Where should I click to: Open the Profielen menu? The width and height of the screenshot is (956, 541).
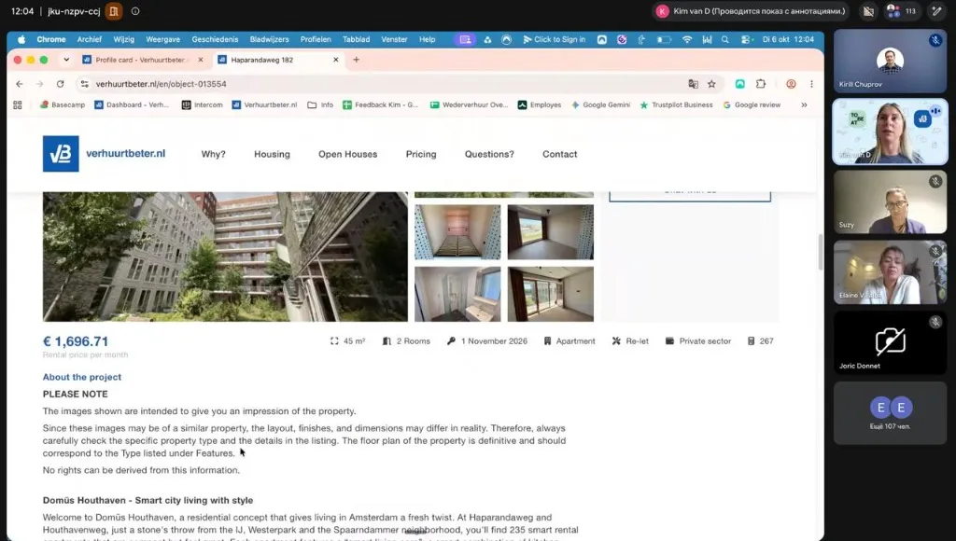[x=316, y=39]
